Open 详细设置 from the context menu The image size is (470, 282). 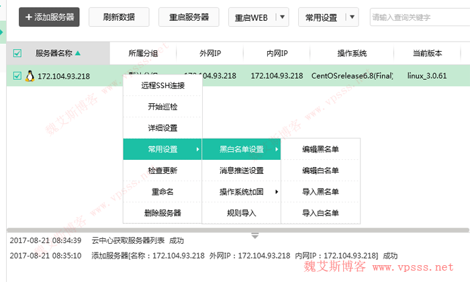point(162,128)
